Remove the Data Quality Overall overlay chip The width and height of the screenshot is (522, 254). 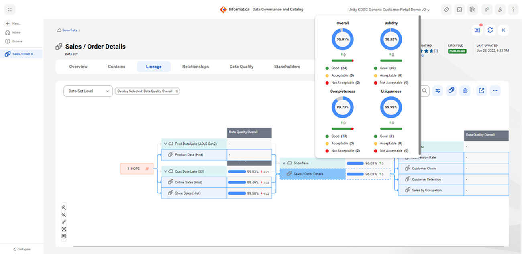(177, 91)
